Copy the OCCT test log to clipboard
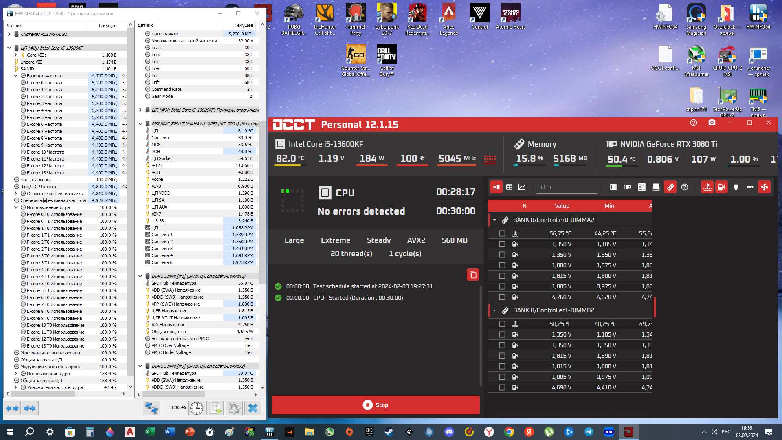The height and width of the screenshot is (440, 782). (473, 275)
